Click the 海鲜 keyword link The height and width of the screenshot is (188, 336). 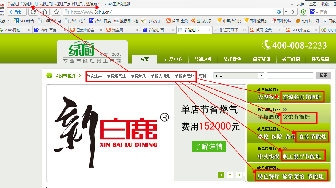203,76
